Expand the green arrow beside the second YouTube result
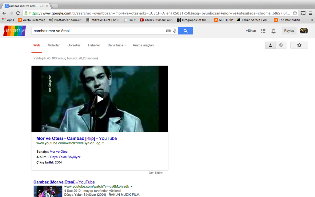The image size is (315, 197). [x=132, y=186]
